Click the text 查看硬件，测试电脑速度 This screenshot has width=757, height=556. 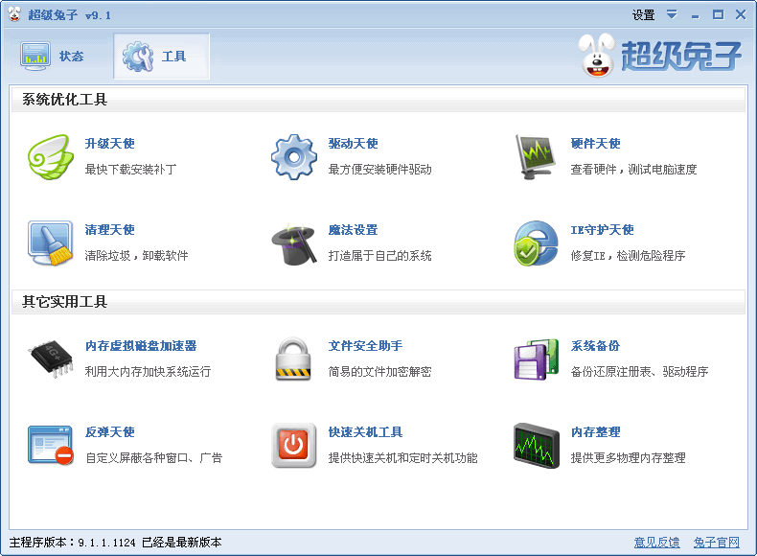coord(634,170)
